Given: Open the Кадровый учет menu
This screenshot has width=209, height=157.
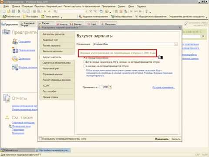Looking at the screenshot, I should [54, 6].
